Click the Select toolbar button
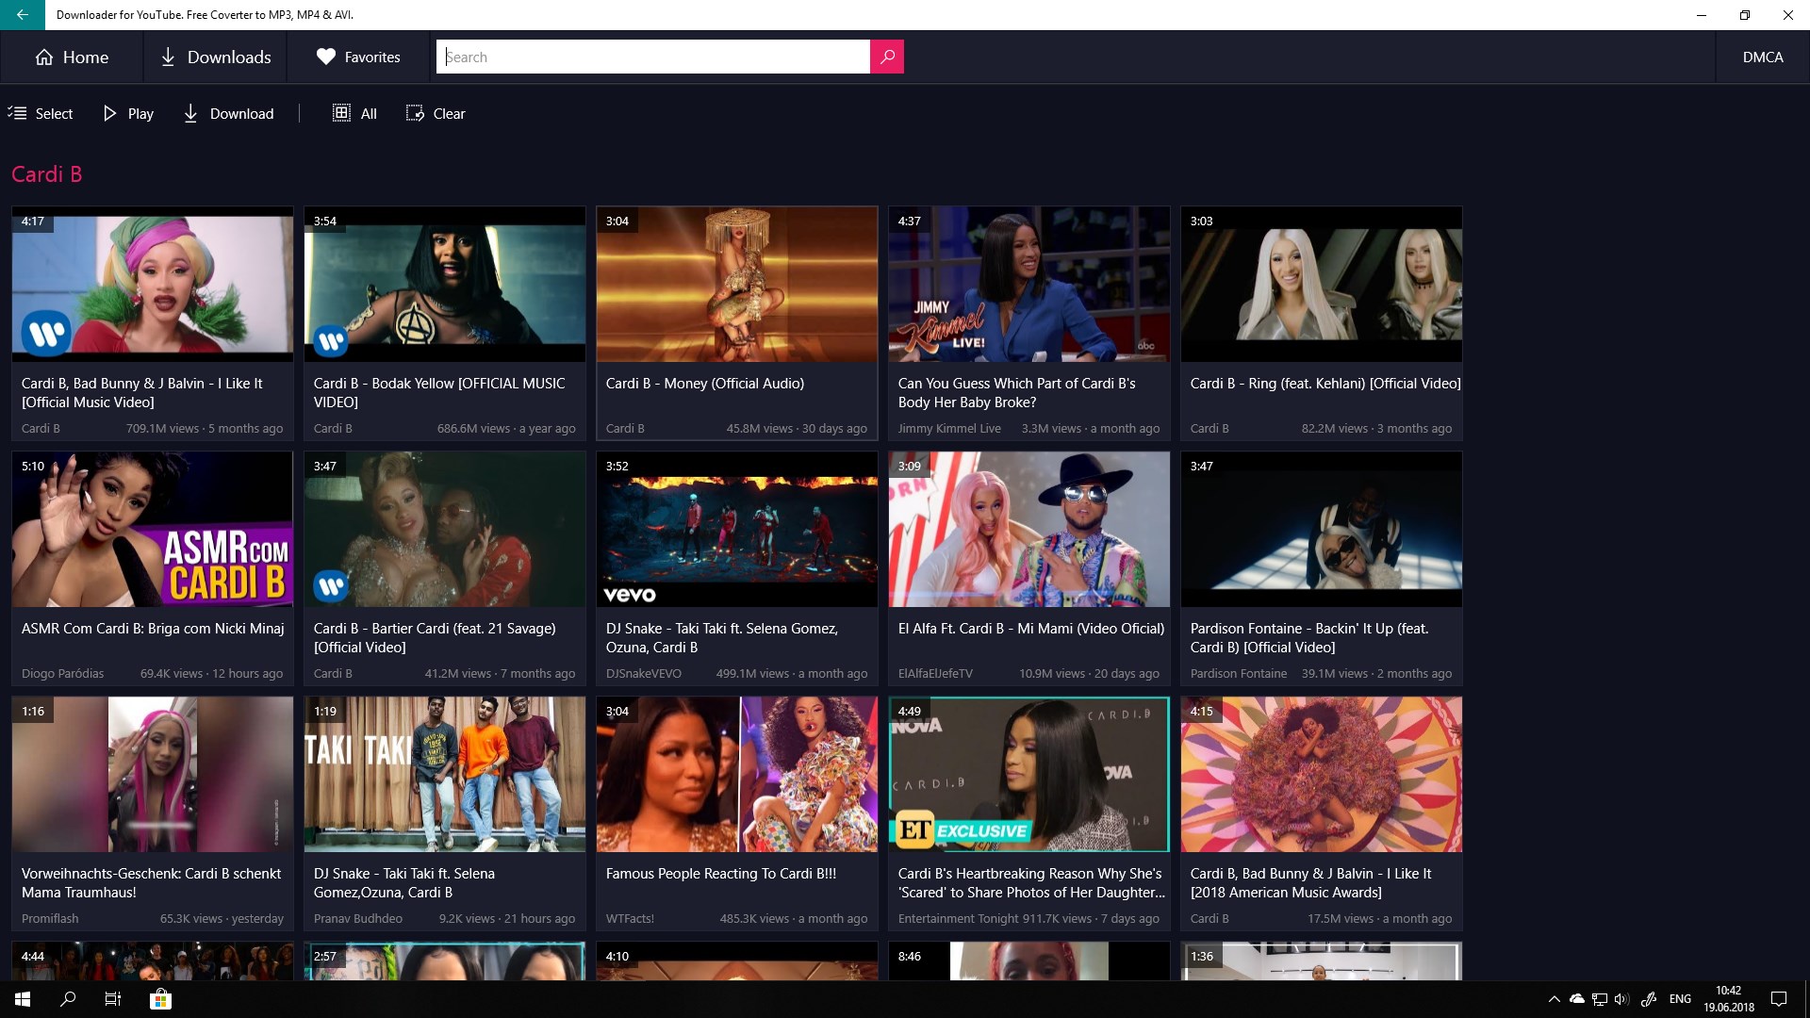The image size is (1810, 1018). click(41, 113)
